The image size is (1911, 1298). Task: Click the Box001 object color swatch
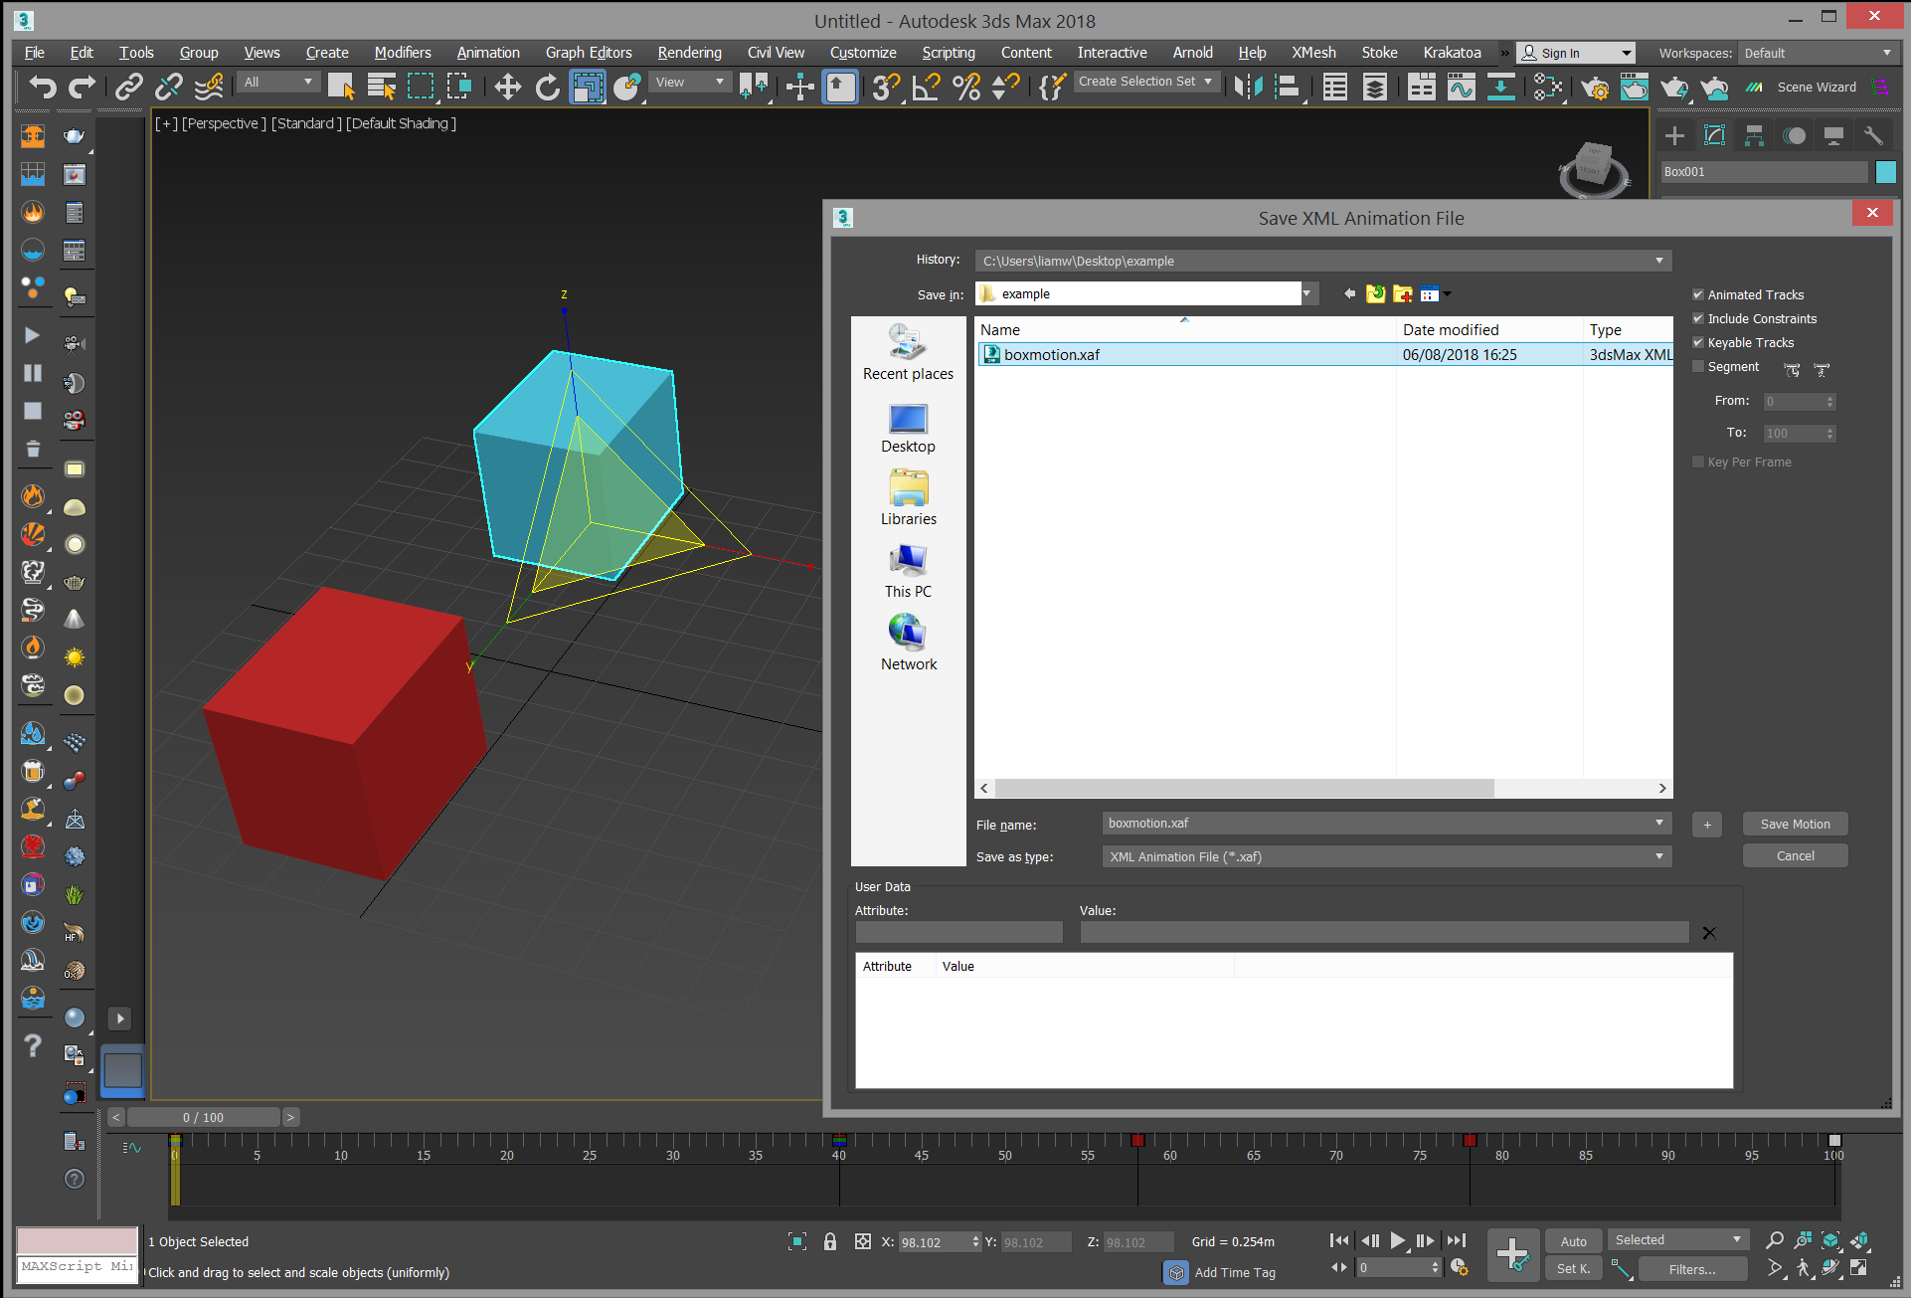pyautogui.click(x=1887, y=171)
